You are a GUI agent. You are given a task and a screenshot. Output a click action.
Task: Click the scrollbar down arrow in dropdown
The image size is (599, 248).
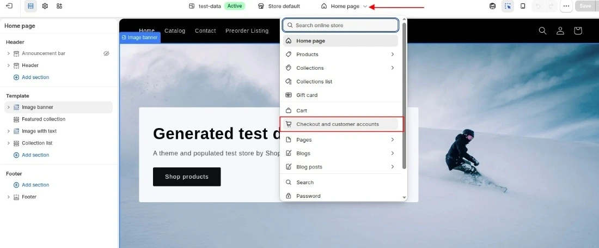[404, 197]
